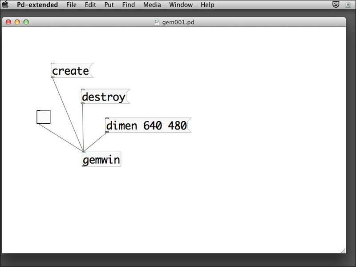Toggle the empty toggle box object

click(44, 117)
